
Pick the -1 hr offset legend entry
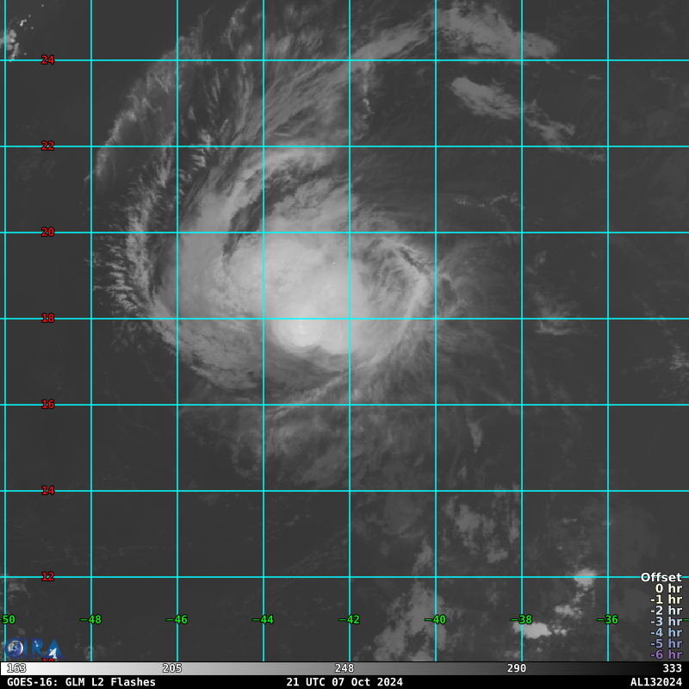coord(667,599)
